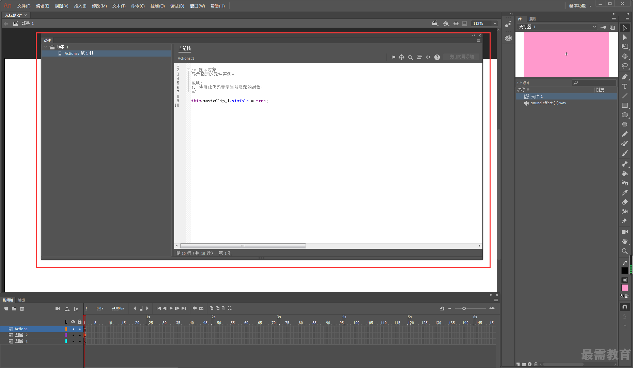633x368 pixels.
Task: Toggle lock all layers header
Action: (80, 322)
